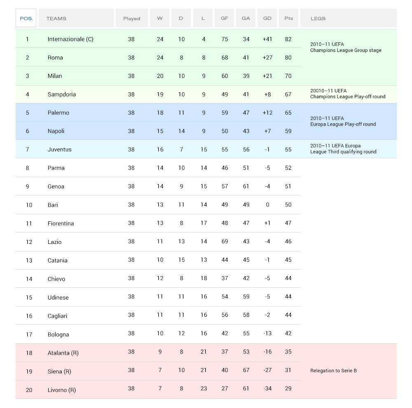Click the LEGS column header
Viewport: 412px width, 408px height.
(318, 18)
